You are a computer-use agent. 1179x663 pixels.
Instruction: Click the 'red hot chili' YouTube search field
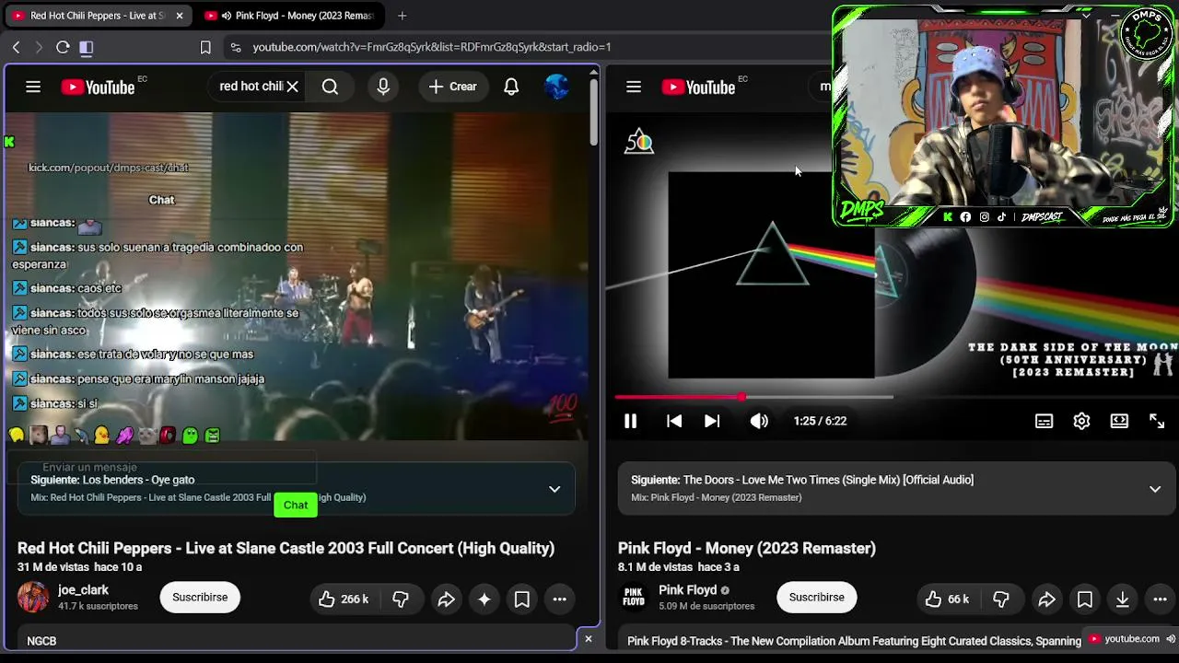pos(251,87)
